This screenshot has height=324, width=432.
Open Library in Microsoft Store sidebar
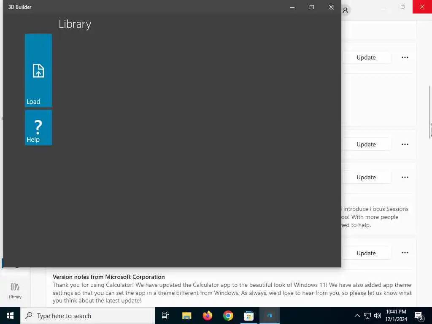[15, 291]
